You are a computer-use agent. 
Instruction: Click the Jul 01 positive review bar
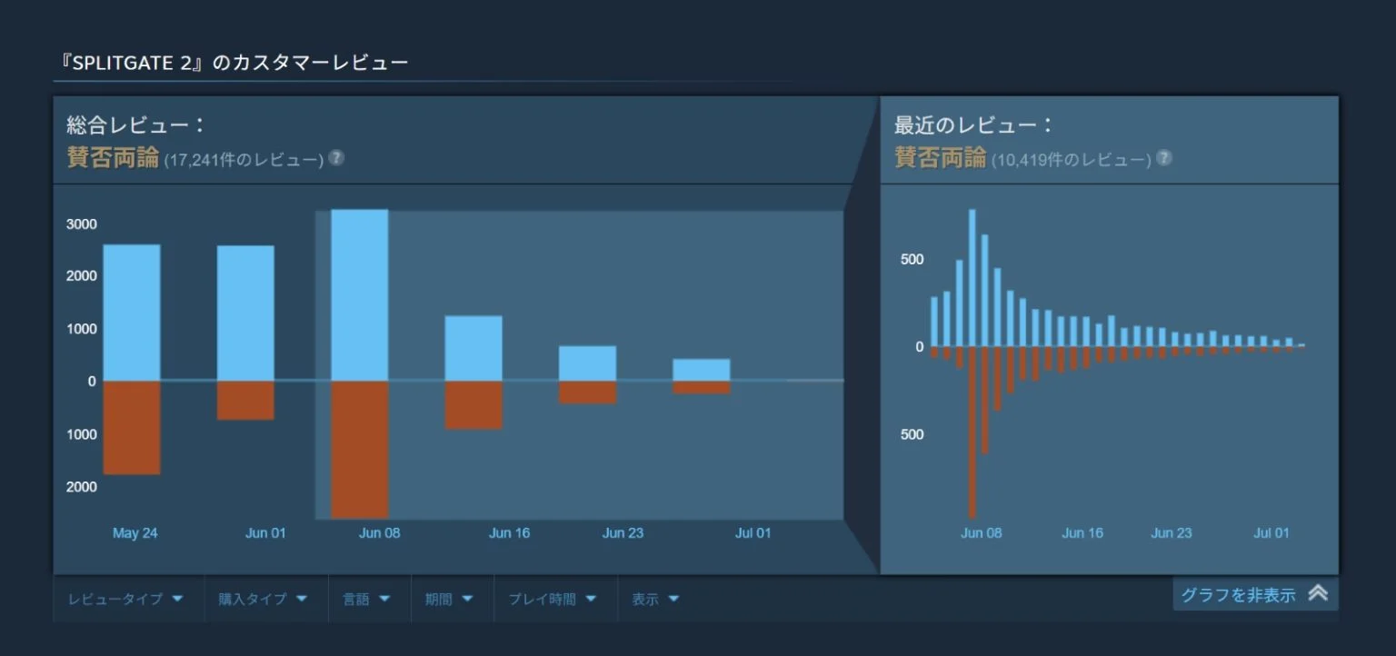pyautogui.click(x=701, y=370)
